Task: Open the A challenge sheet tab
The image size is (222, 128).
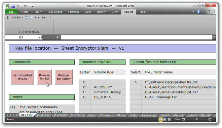Action: pyautogui.click(x=148, y=115)
